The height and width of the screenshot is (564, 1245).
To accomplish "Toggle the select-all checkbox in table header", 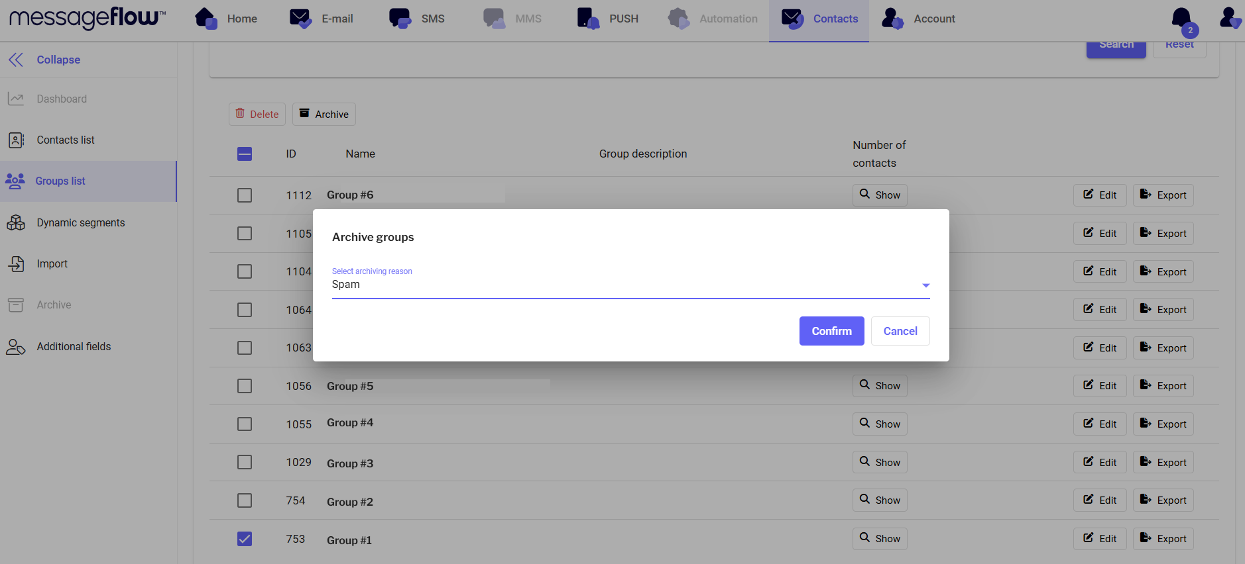I will [245, 154].
